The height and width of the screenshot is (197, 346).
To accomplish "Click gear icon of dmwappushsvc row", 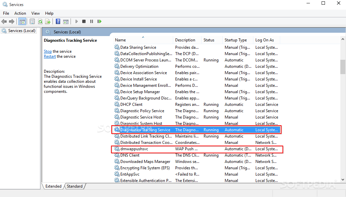I will [x=117, y=149].
